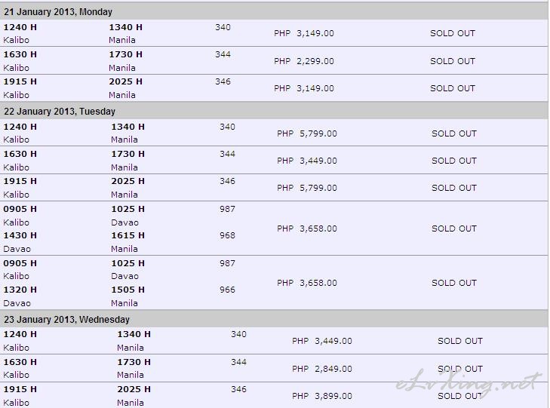
Task: Click flight 987 with the 968 connection
Action: (227, 209)
